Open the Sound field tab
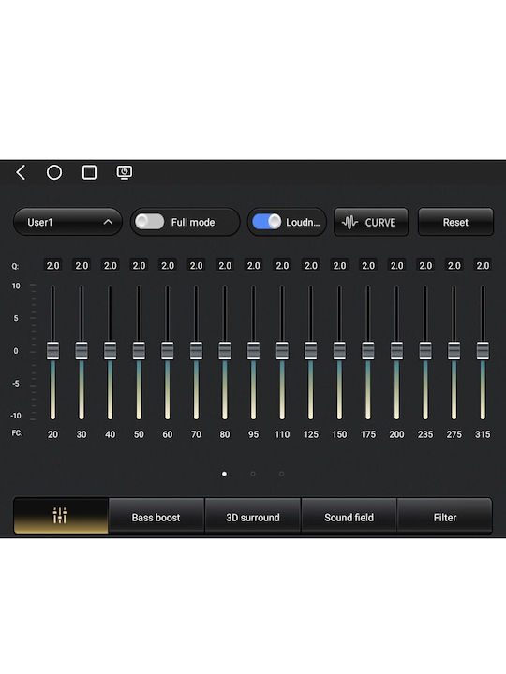 point(349,517)
